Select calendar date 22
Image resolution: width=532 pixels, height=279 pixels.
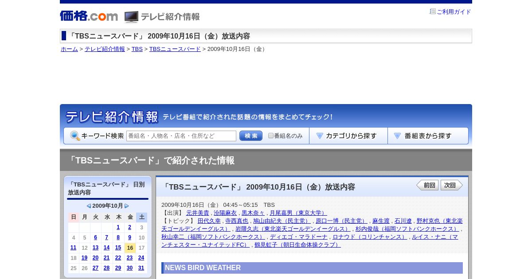pos(118,258)
